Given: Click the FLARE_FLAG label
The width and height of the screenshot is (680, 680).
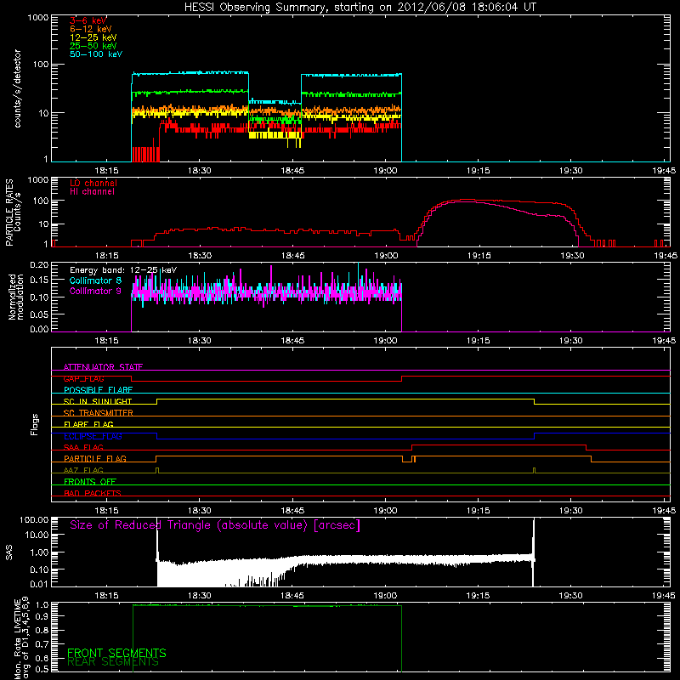Looking at the screenshot, I should point(88,424).
